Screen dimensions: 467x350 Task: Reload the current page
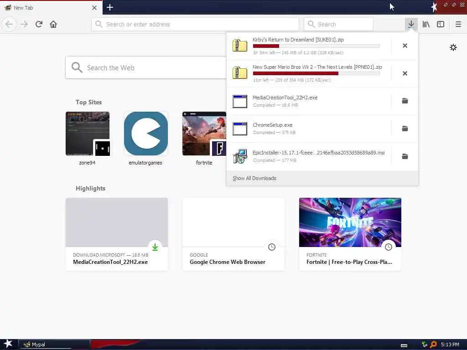pos(39,24)
